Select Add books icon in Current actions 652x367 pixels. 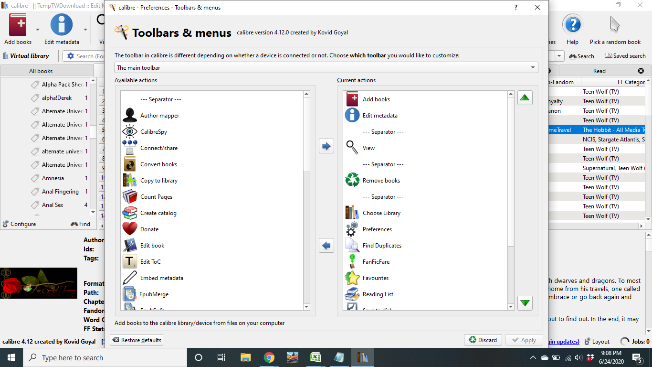pyautogui.click(x=352, y=99)
